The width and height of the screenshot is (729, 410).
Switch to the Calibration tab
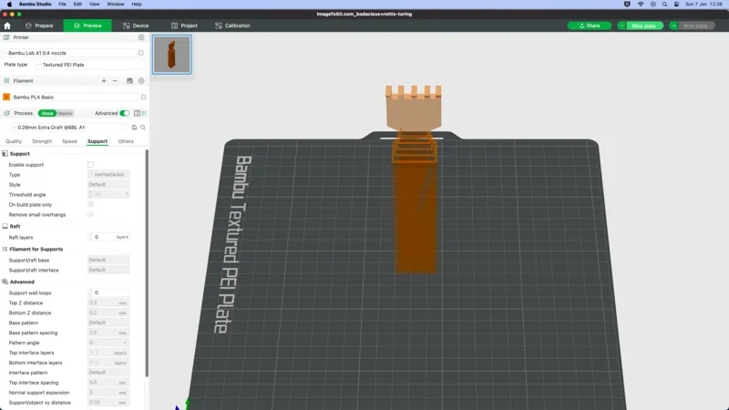[x=232, y=26]
